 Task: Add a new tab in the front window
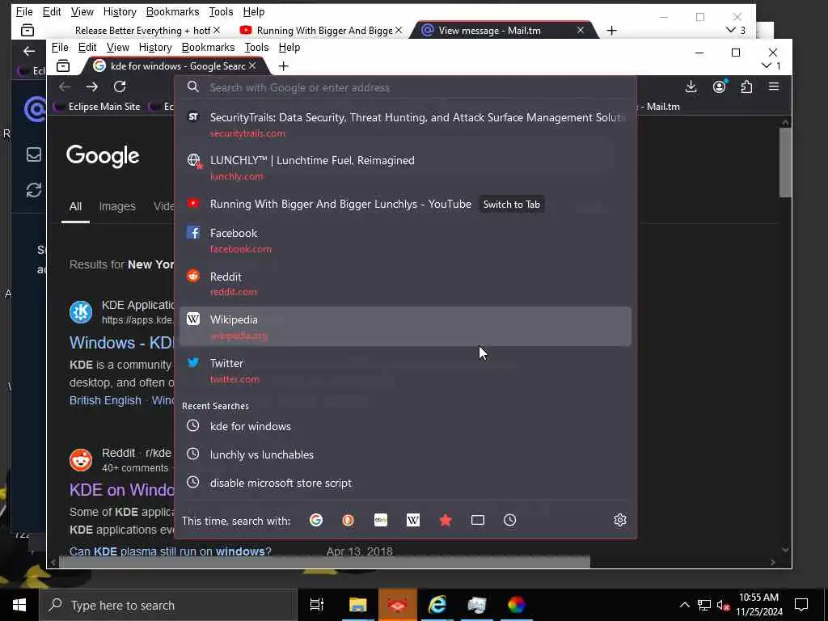[283, 66]
